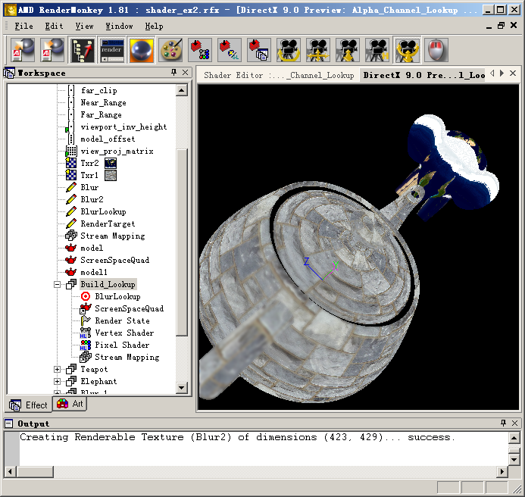Open the Edit menu

(54, 26)
